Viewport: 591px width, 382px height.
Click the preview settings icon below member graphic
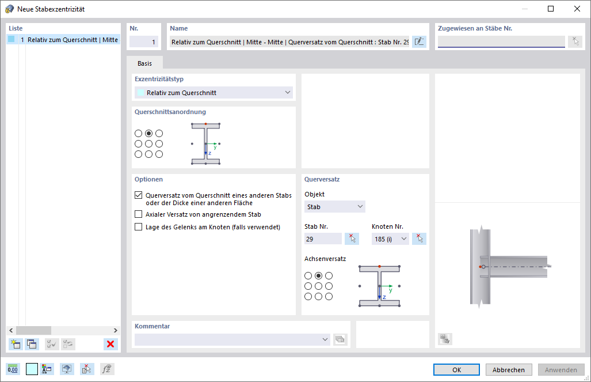(445, 339)
